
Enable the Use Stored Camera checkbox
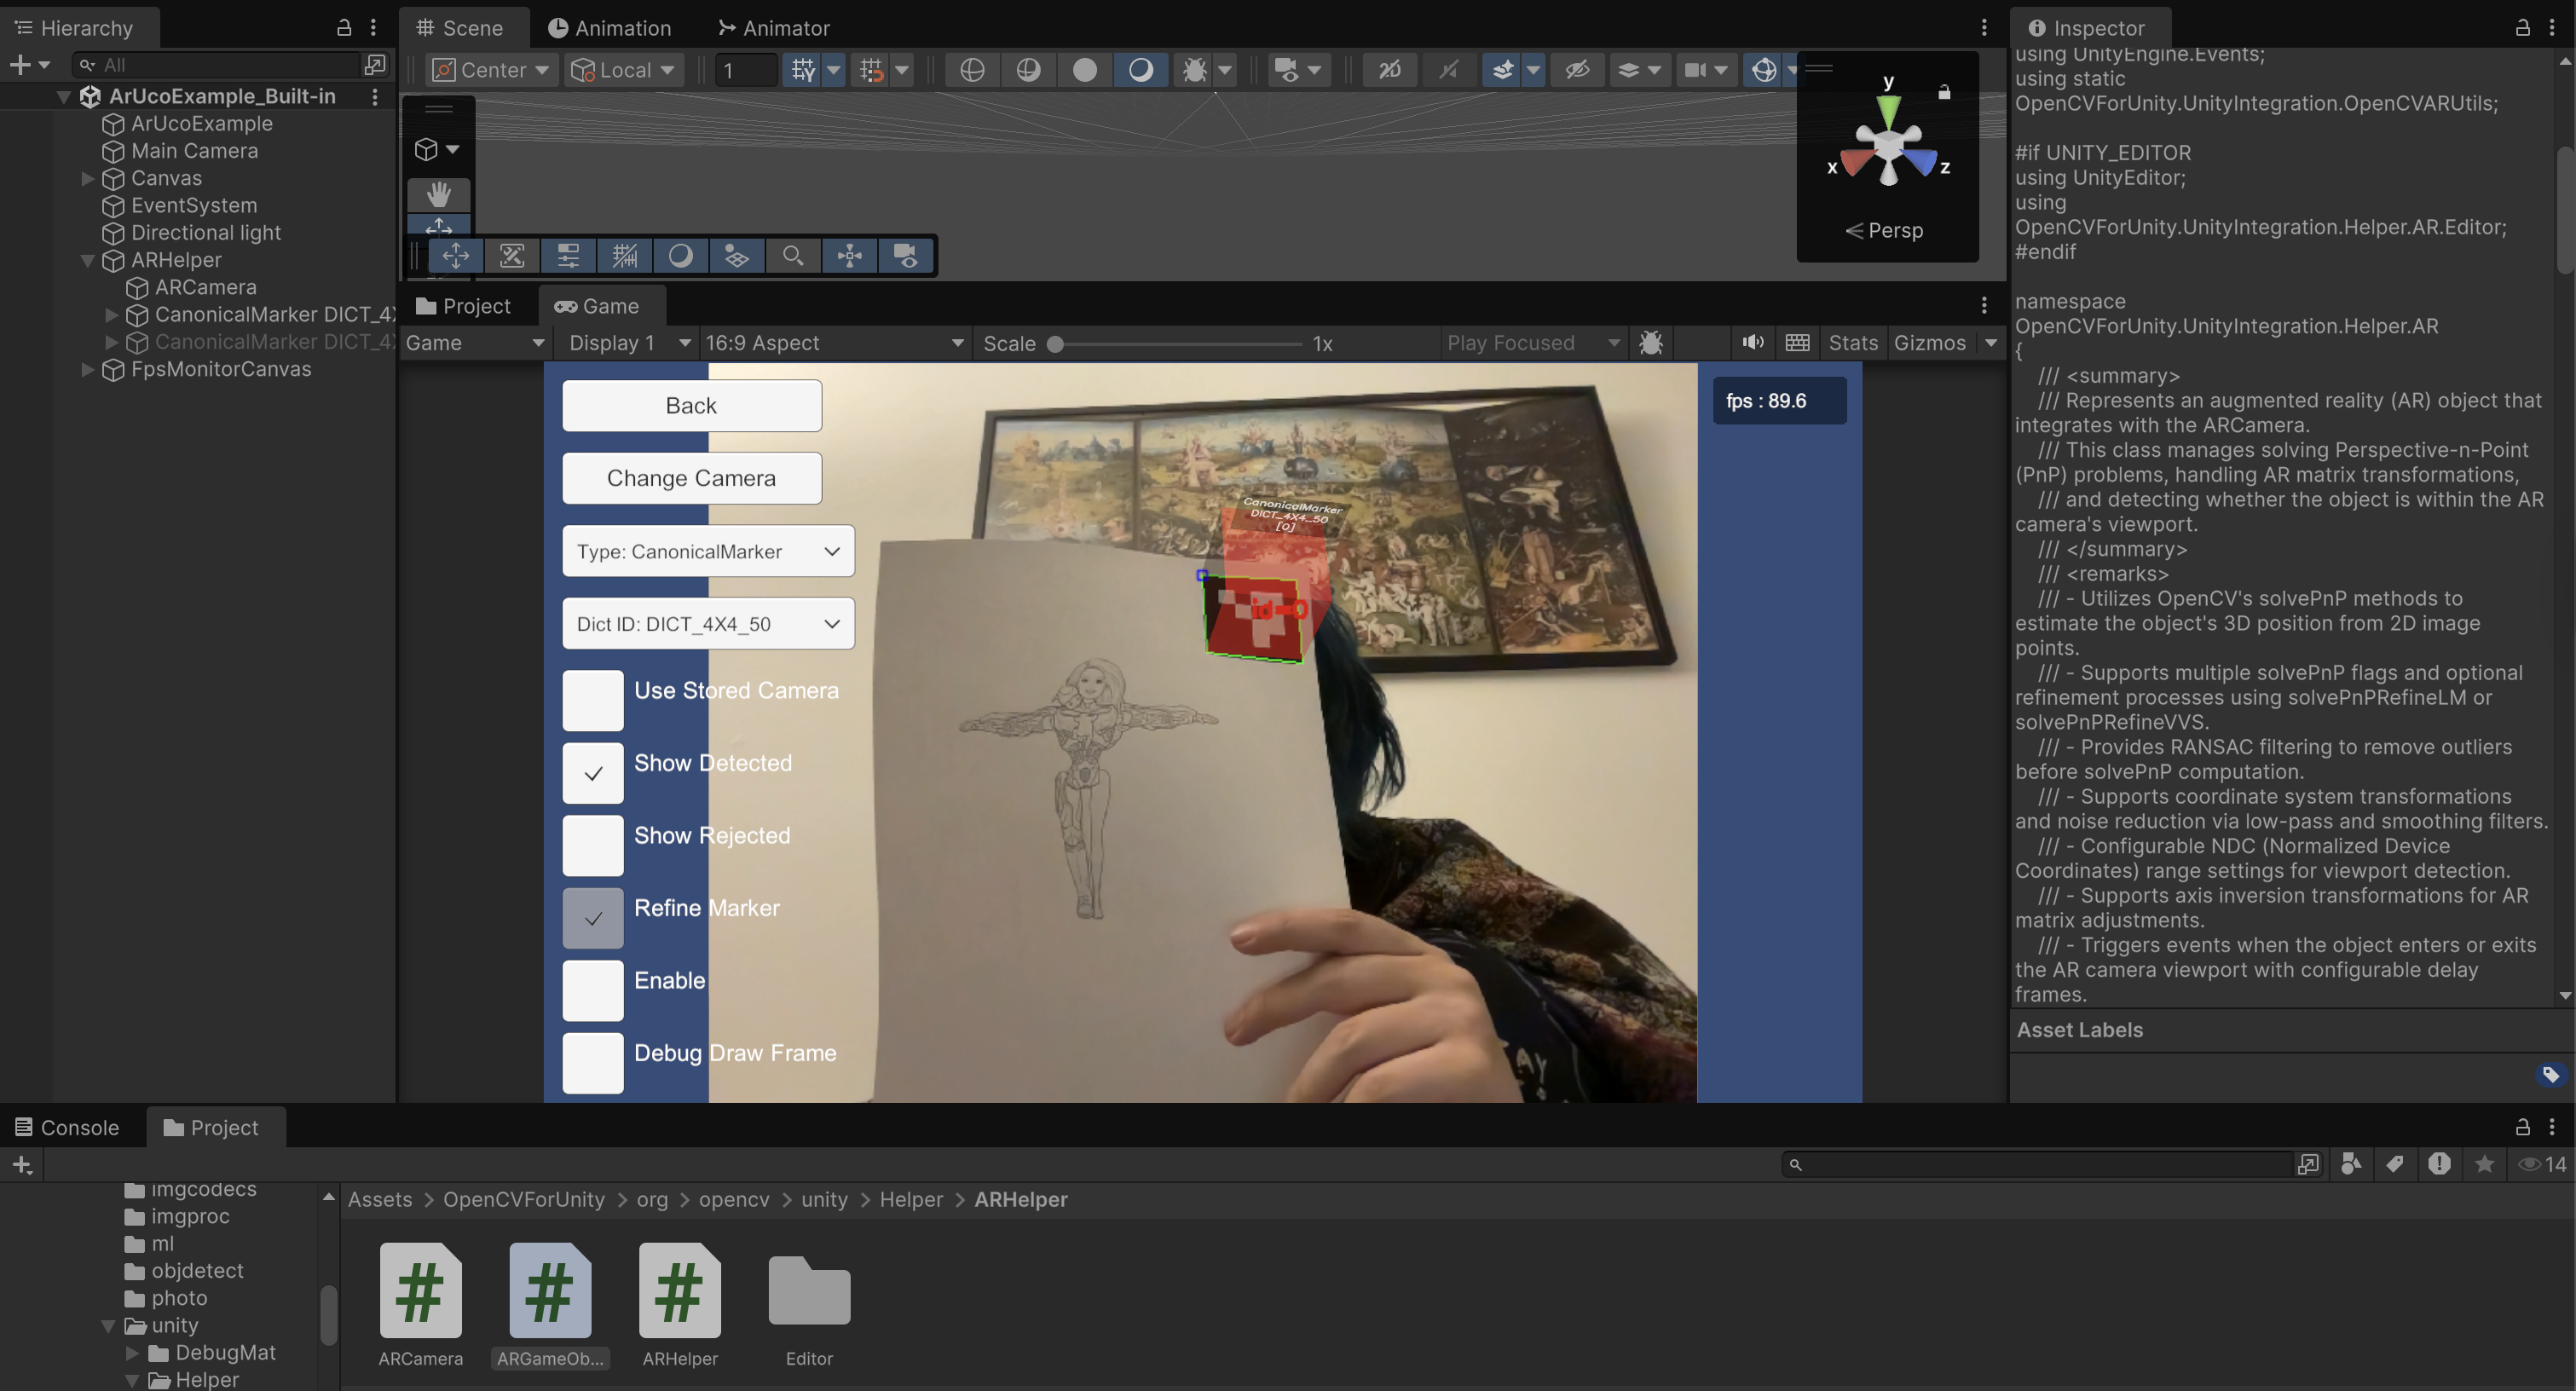point(593,700)
